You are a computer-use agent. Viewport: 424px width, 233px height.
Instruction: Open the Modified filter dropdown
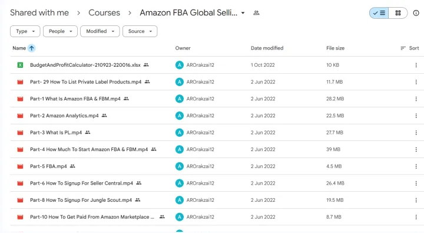point(100,31)
